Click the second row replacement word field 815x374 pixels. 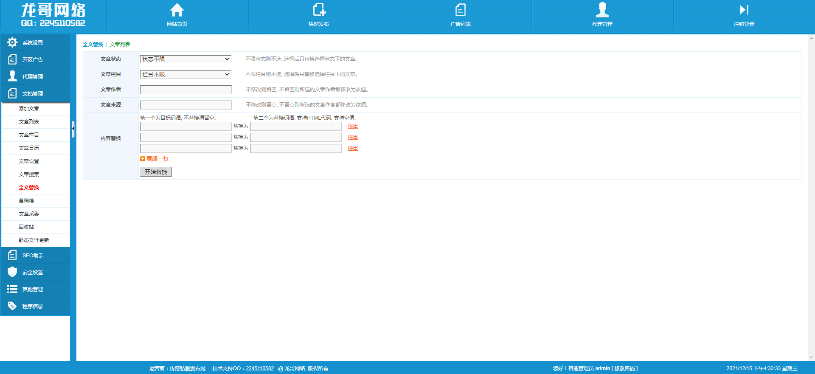tap(296, 137)
